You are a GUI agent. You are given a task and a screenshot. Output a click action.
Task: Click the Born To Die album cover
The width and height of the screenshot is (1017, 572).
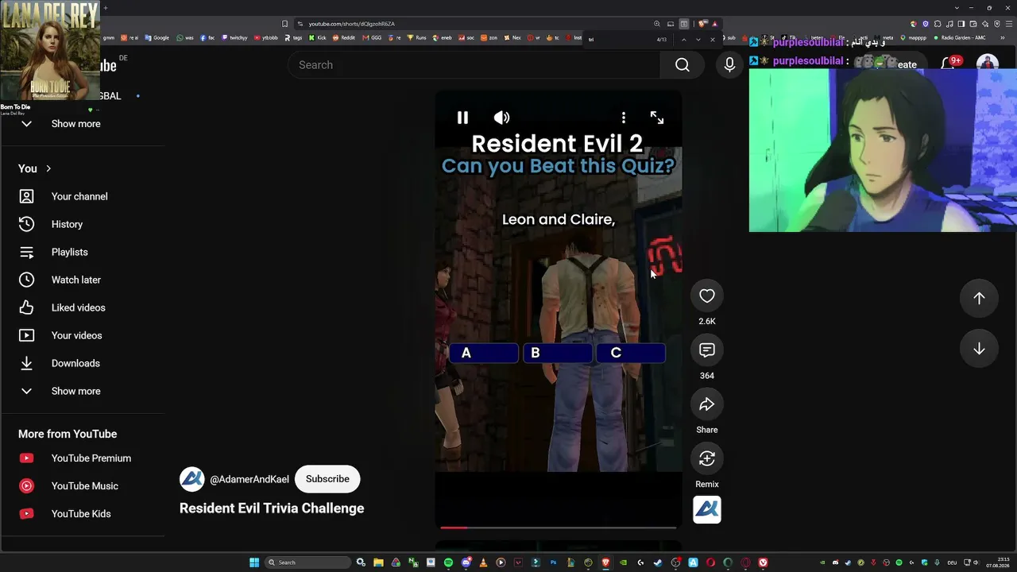pos(50,50)
